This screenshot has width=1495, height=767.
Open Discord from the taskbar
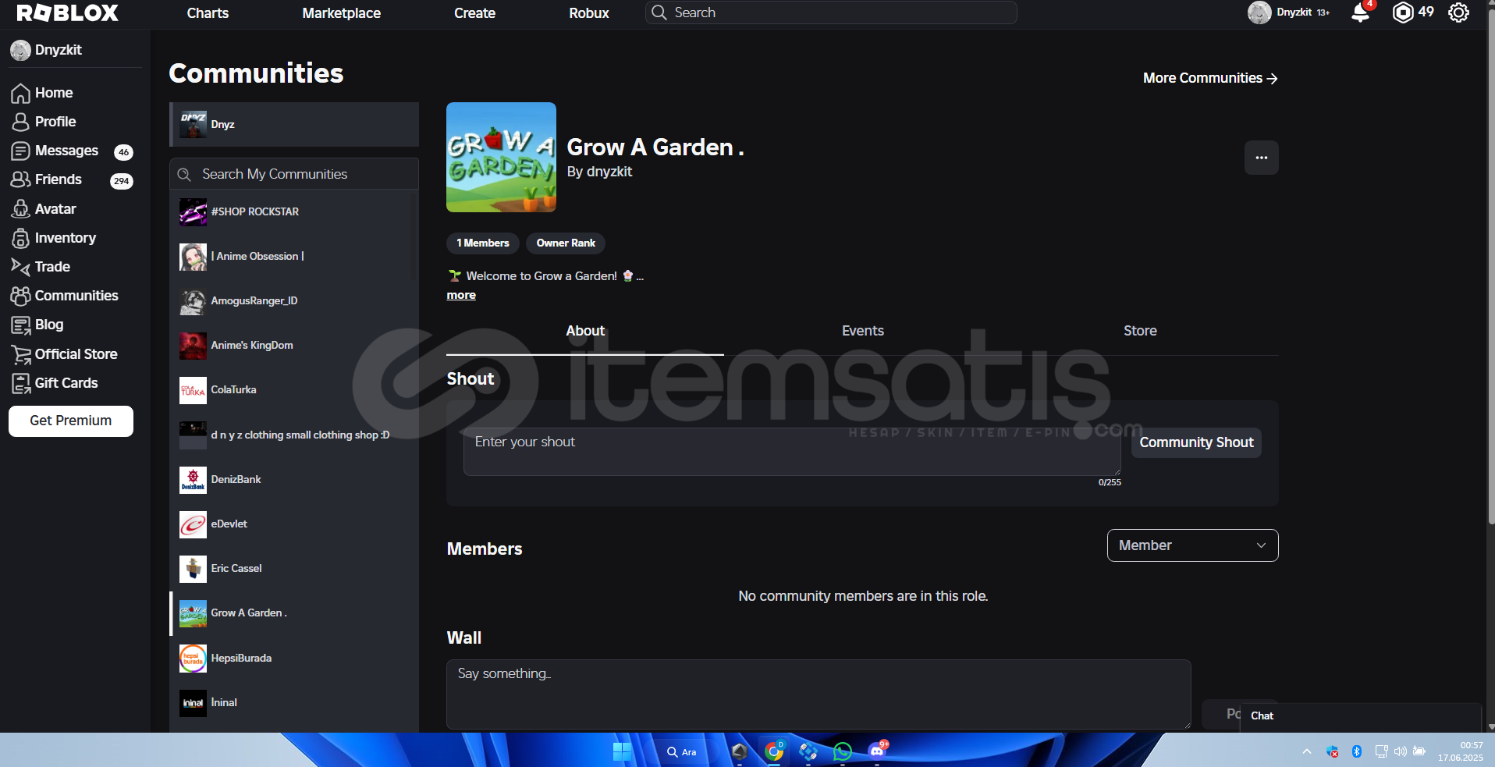pos(877,751)
